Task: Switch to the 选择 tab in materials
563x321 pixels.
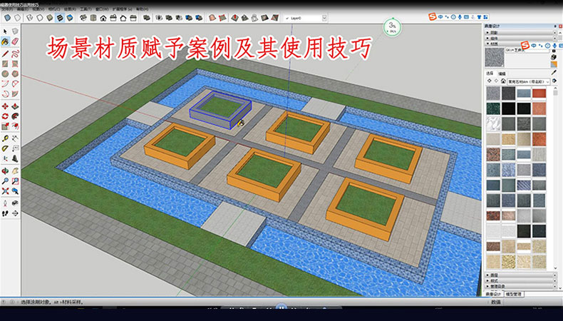Action: (490, 73)
